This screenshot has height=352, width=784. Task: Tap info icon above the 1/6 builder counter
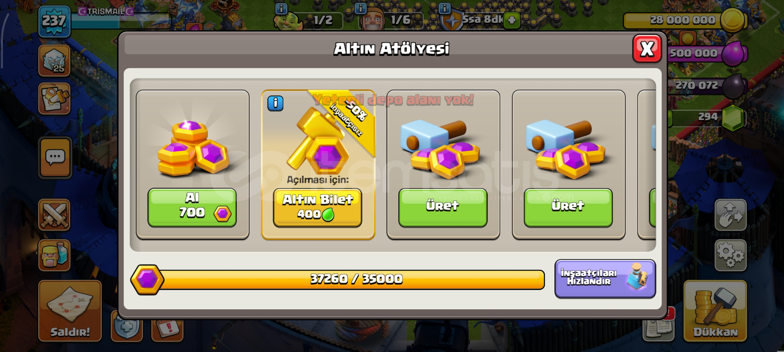360,8
